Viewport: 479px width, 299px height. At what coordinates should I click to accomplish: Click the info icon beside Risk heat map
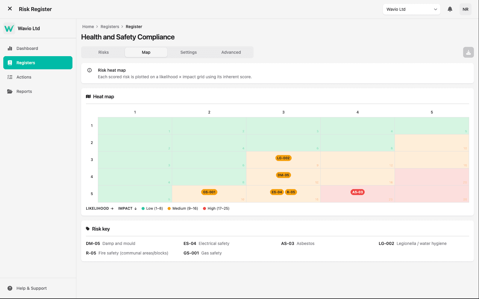[x=90, y=70]
